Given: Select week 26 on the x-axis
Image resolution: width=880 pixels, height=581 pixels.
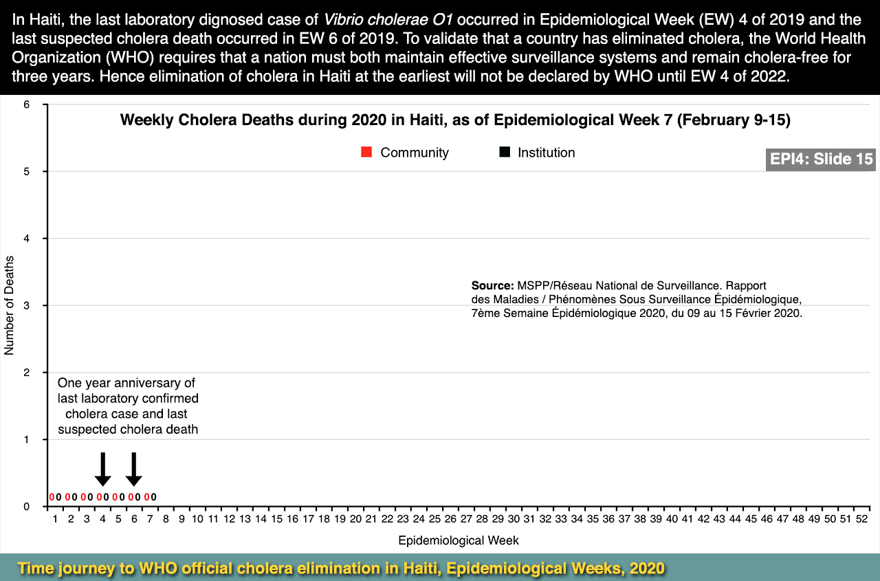Looking at the screenshot, I should (x=450, y=519).
